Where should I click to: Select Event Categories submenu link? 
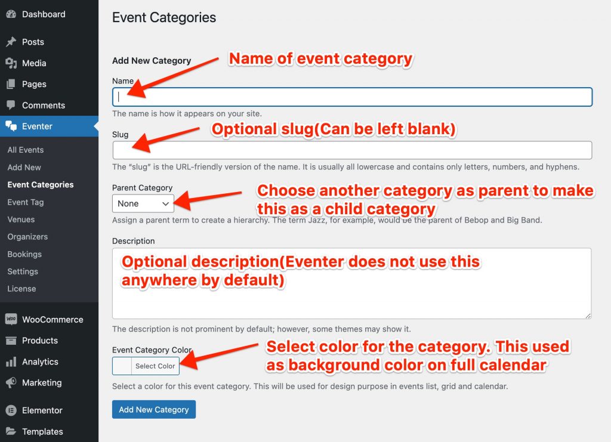pos(41,184)
